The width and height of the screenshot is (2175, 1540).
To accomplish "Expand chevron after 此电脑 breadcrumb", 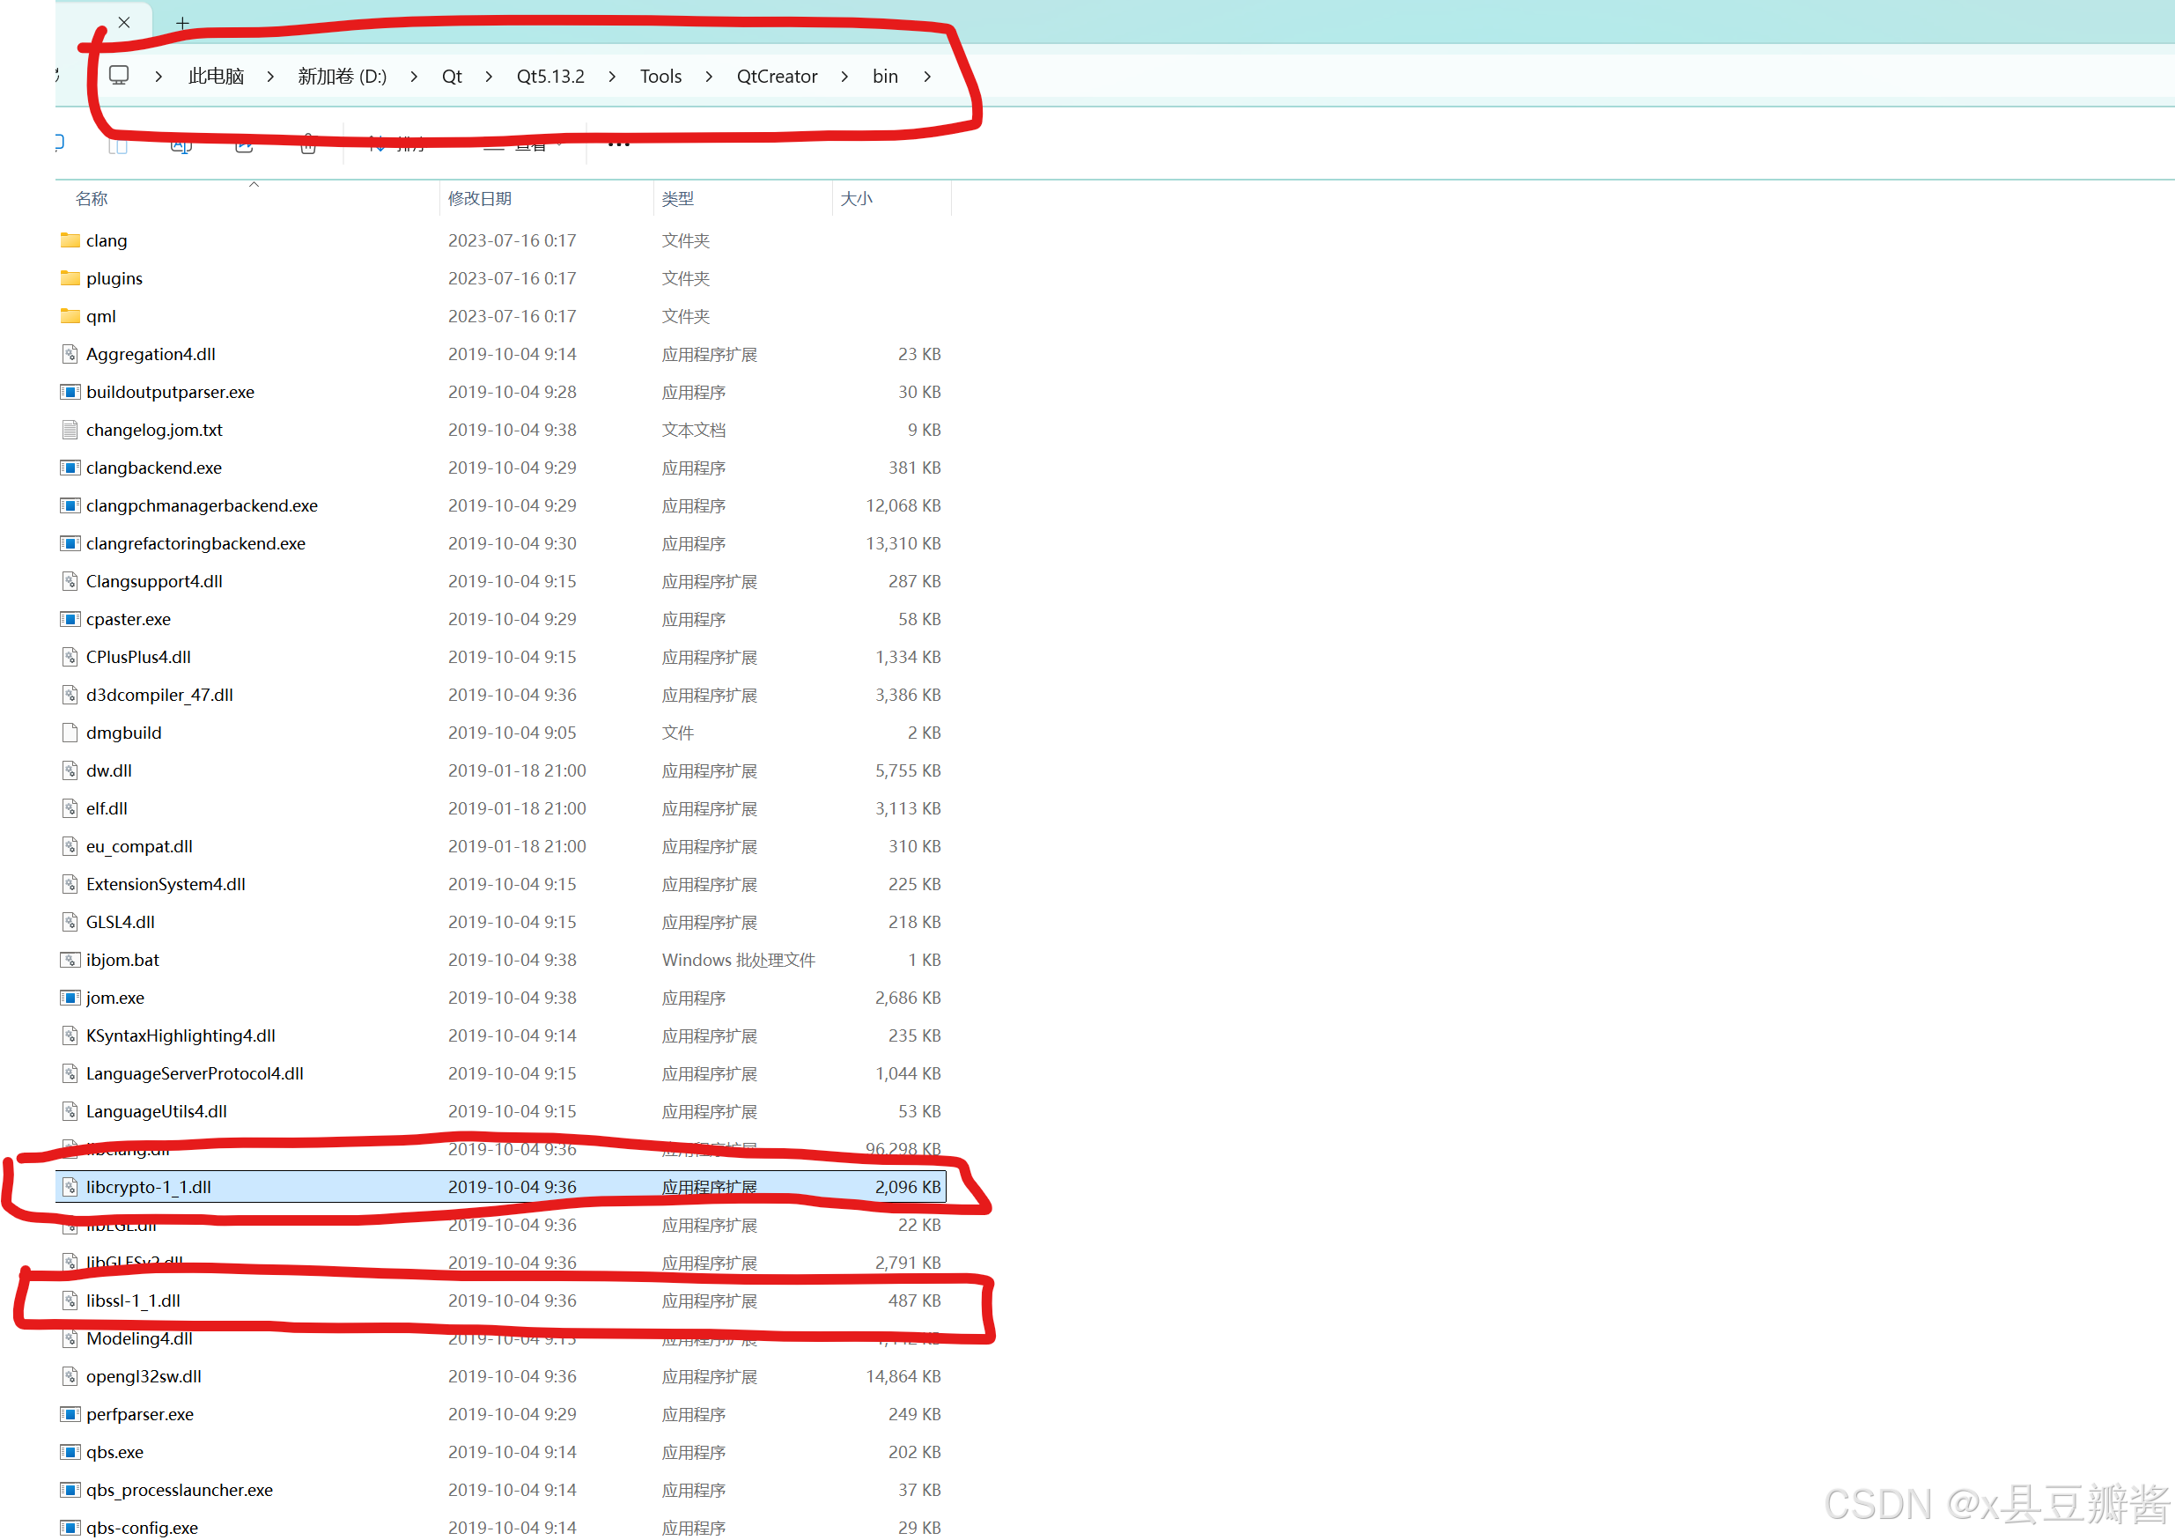I will (x=271, y=76).
